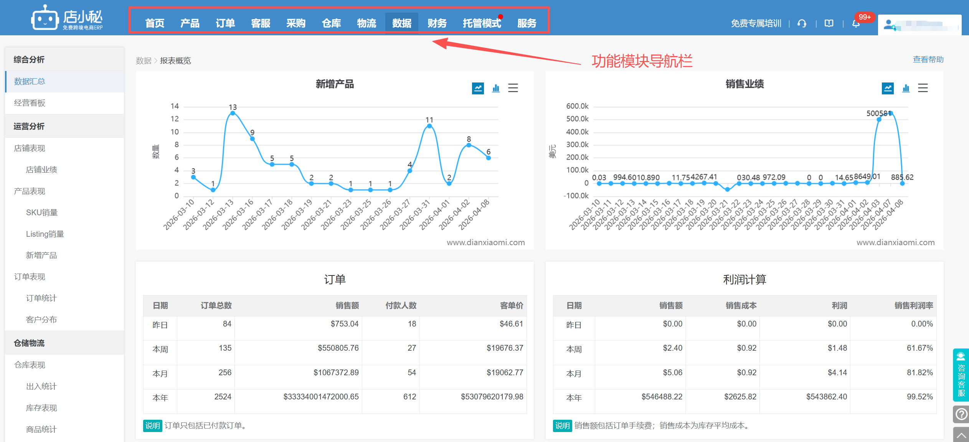
Task: Switch 销售业绩 chart to line view
Action: 887,88
